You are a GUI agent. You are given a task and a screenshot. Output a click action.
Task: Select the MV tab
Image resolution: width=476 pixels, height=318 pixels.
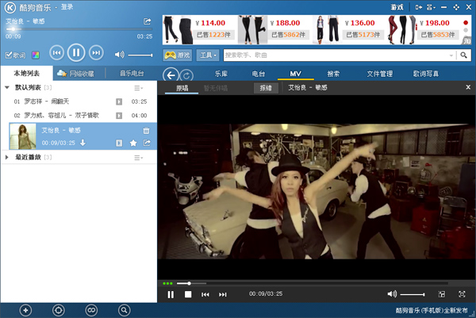(x=295, y=74)
